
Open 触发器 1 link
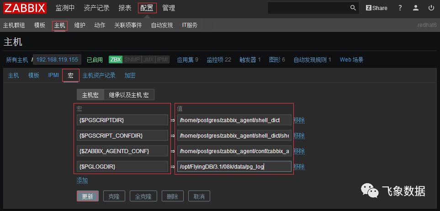(250, 60)
